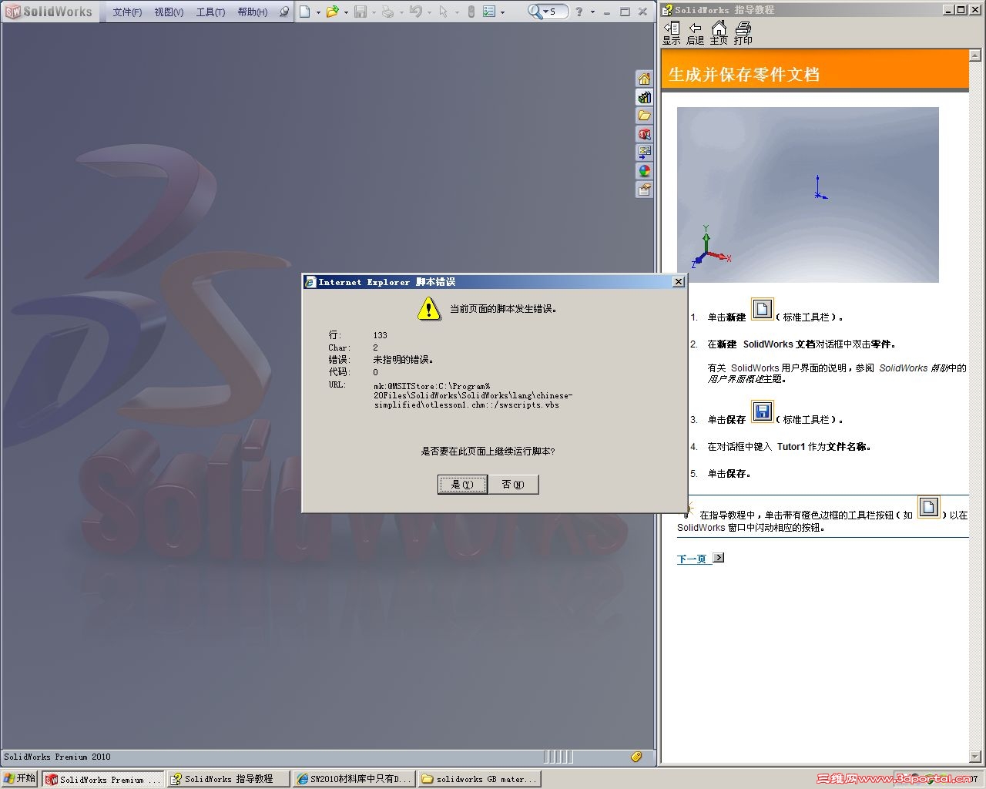Click the Print toolbar icon

387,12
